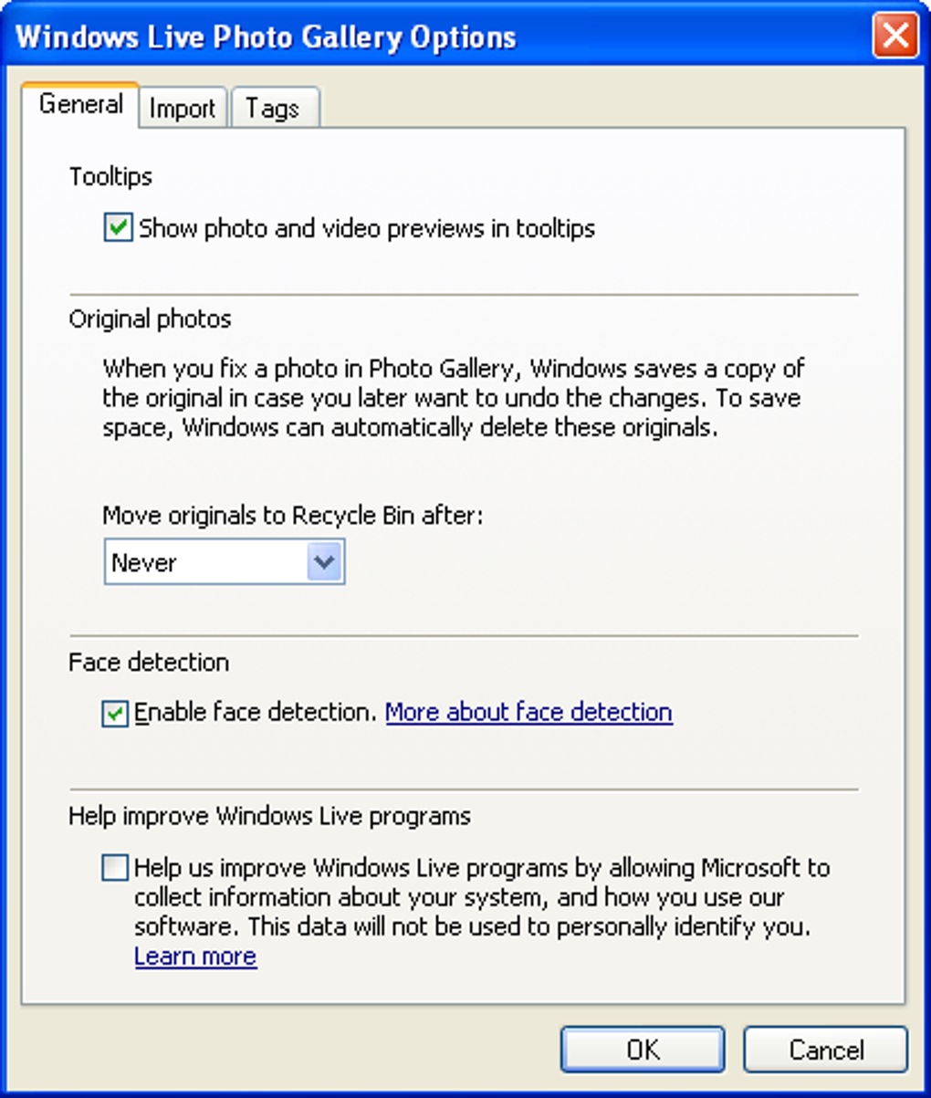The image size is (931, 1098).
Task: Click the Tooltips section heading
Action: 110,176
